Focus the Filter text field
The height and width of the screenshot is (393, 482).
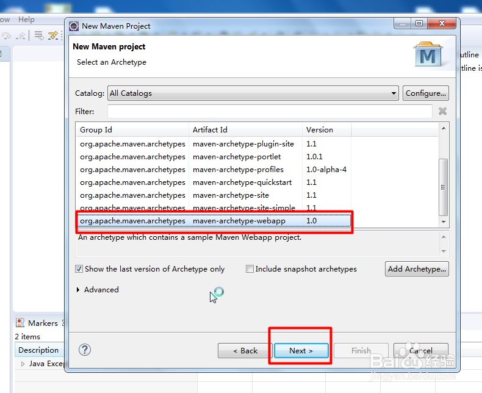(270, 111)
